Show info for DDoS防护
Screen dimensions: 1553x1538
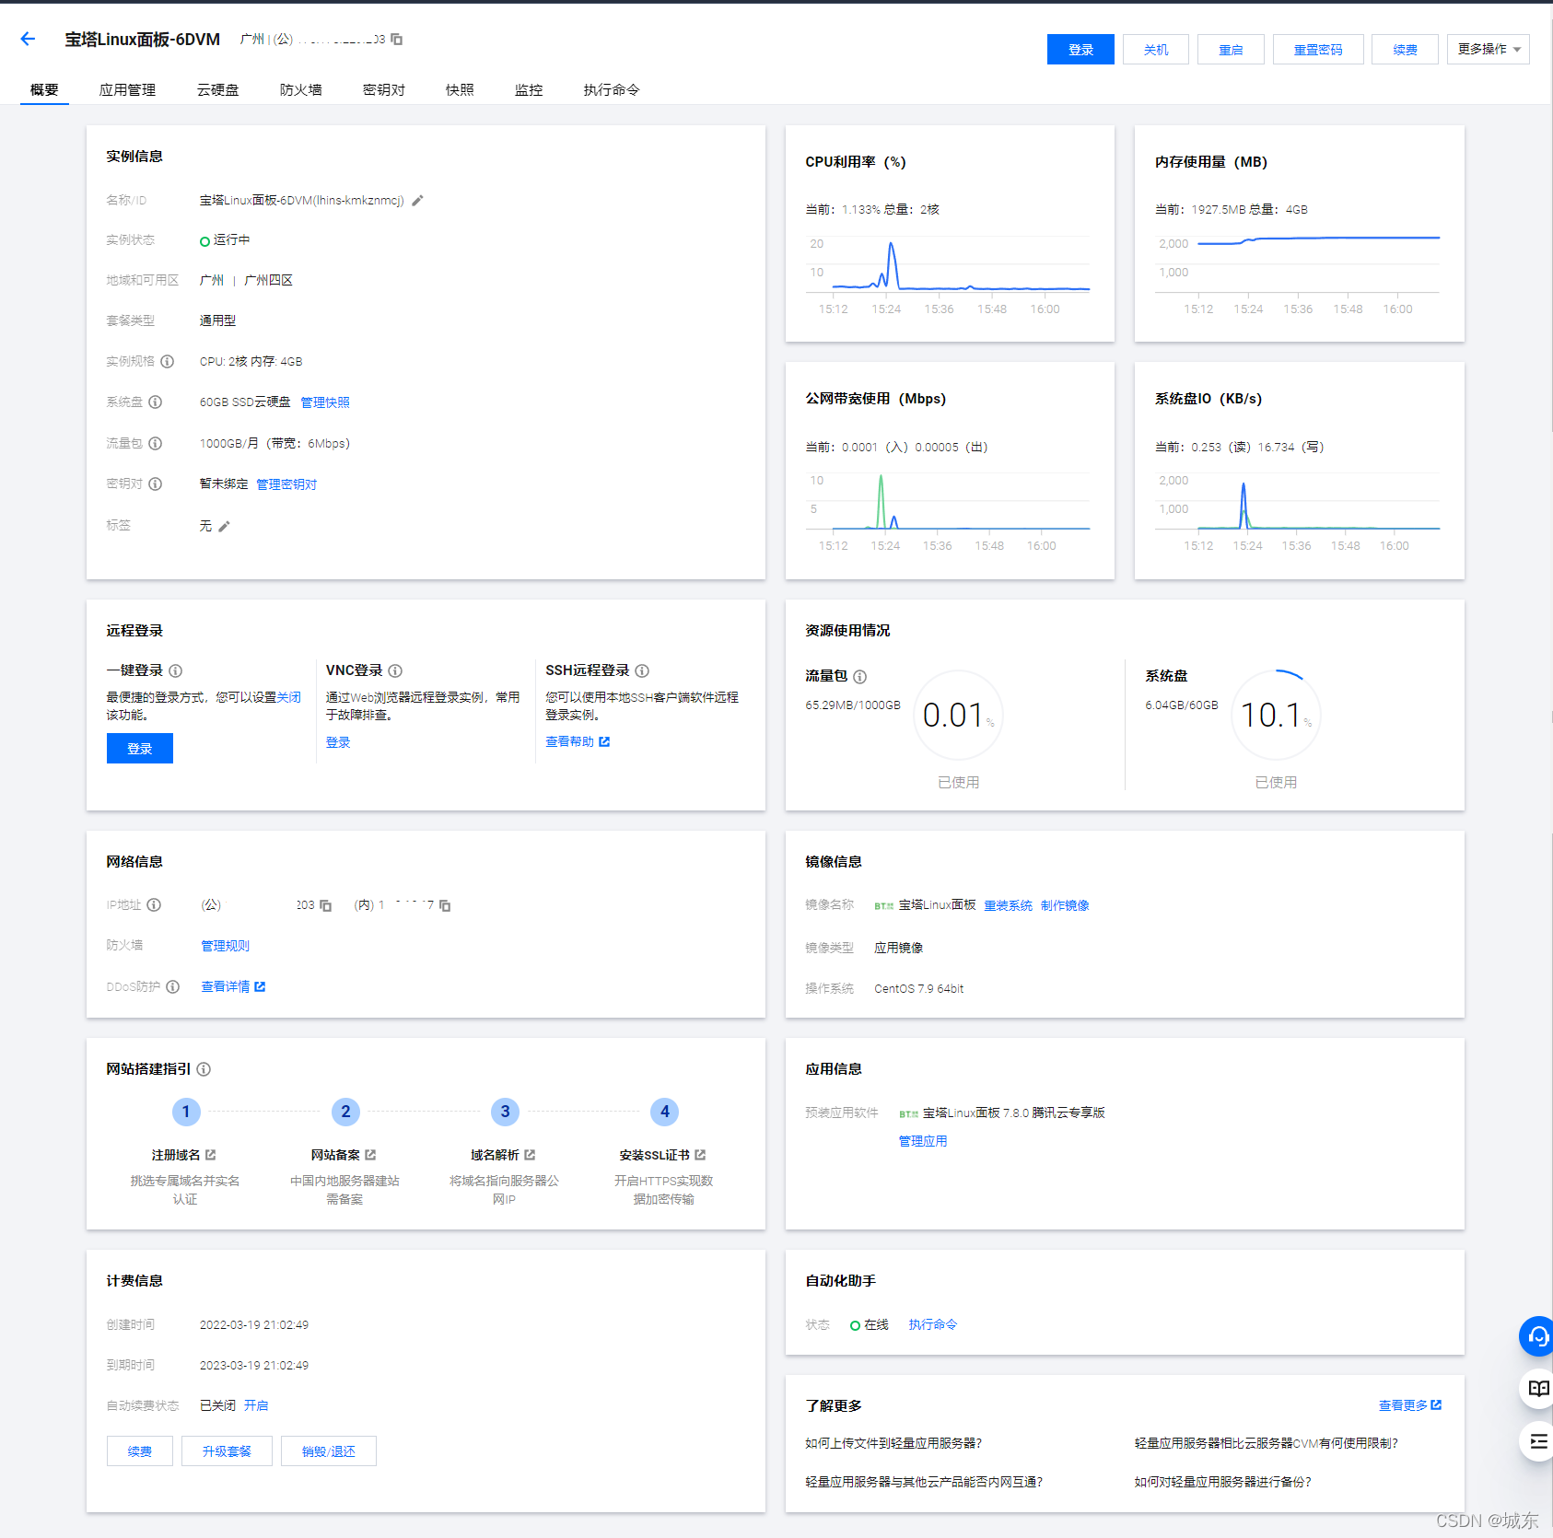[172, 986]
